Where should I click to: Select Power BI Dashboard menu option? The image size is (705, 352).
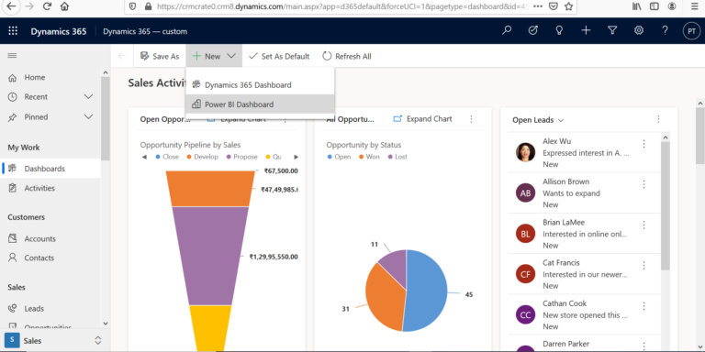point(260,104)
